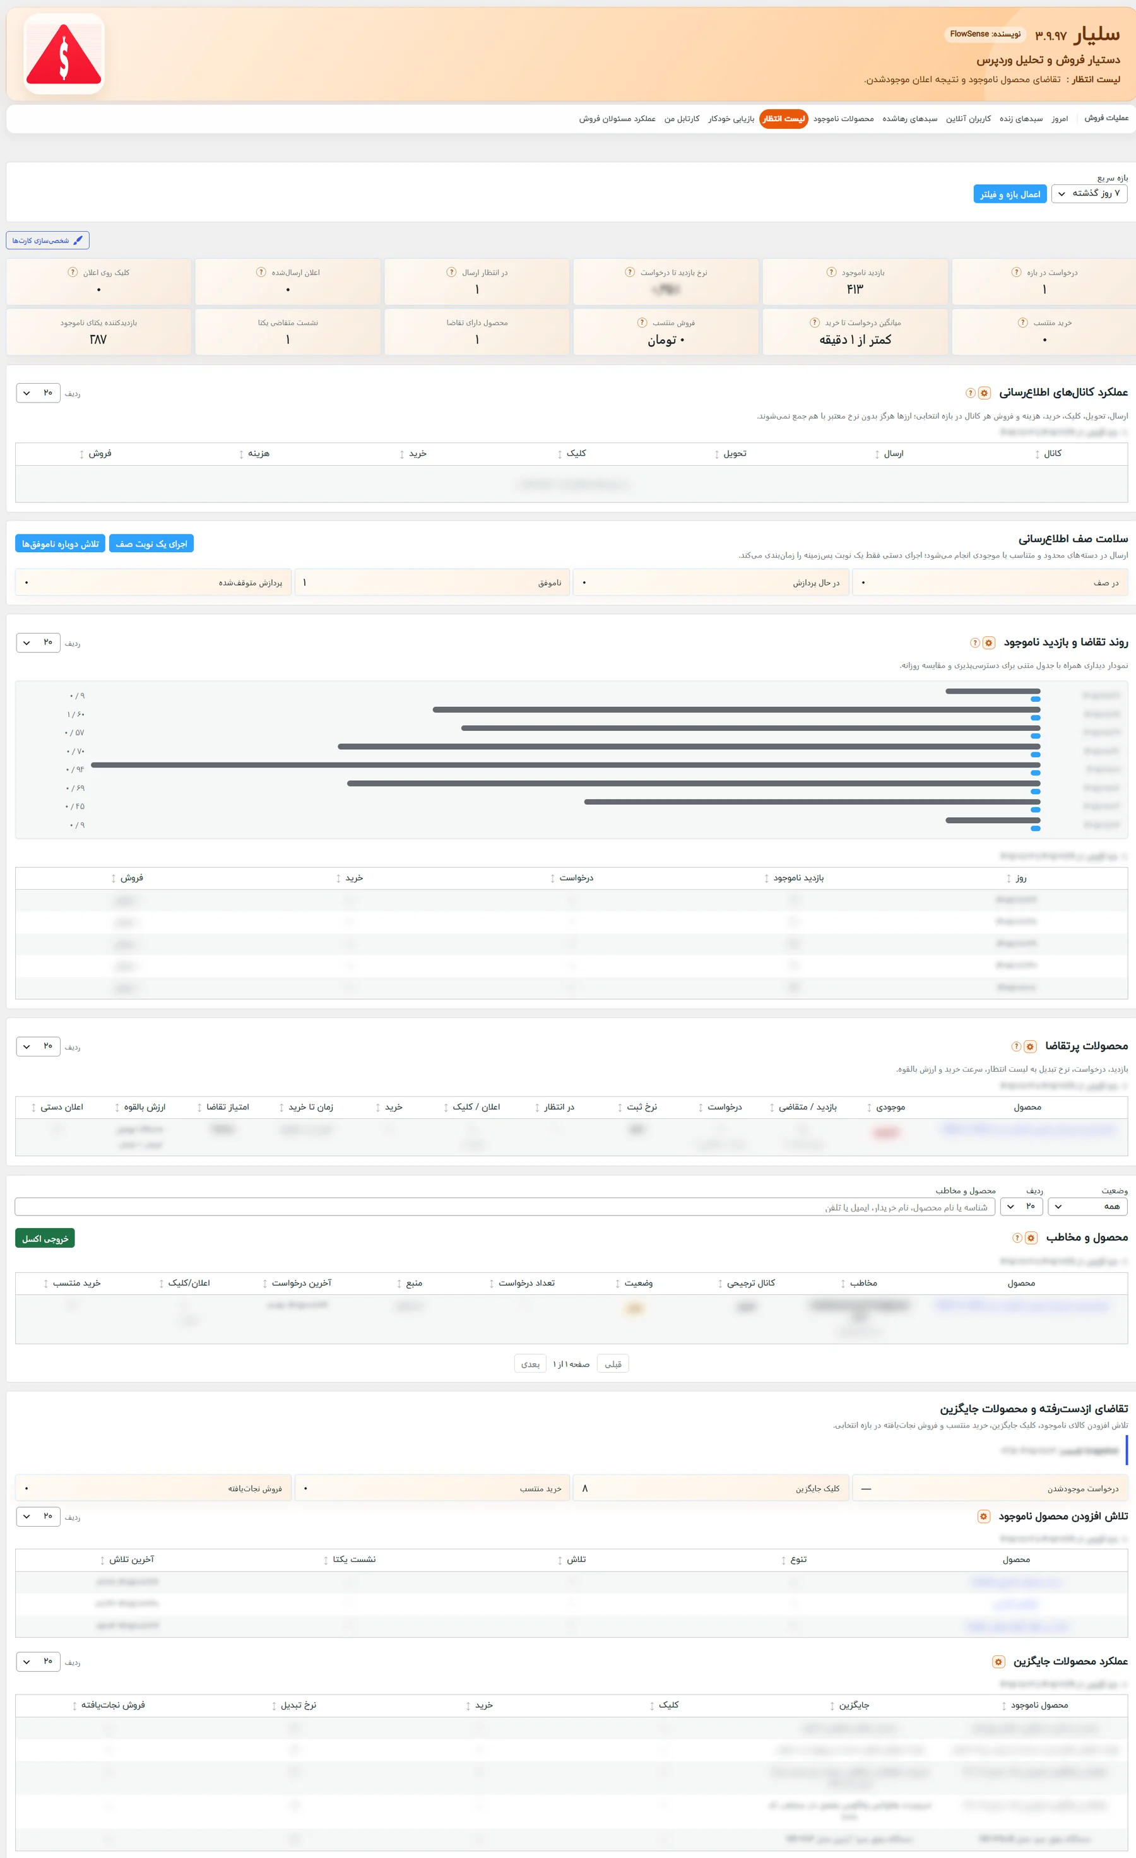Viewport: 1136px width, 1858px height.
Task: Click قبلی pagination button
Action: (x=613, y=1363)
